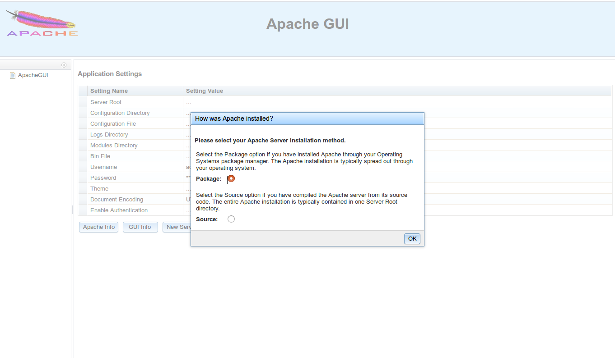Select the Source radio button
The image size is (615, 360).
231,219
